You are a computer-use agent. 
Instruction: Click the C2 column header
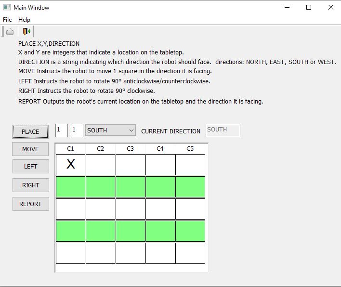coord(101,149)
